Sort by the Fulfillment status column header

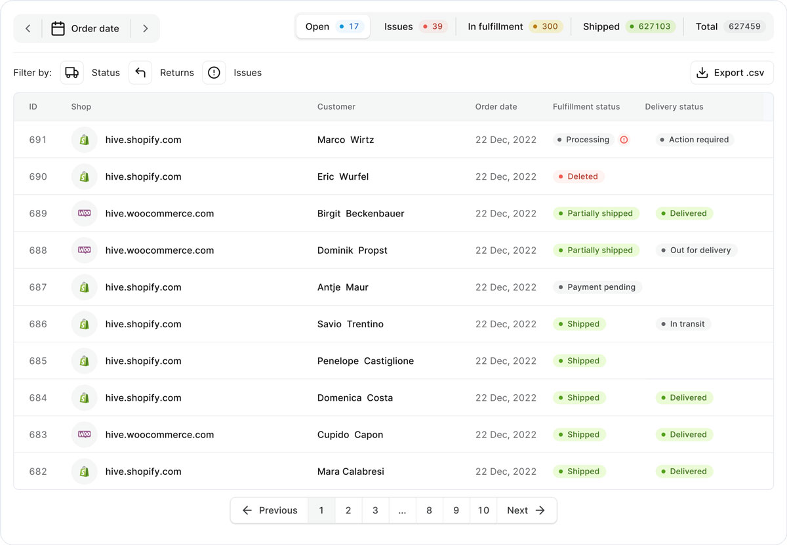click(x=586, y=107)
